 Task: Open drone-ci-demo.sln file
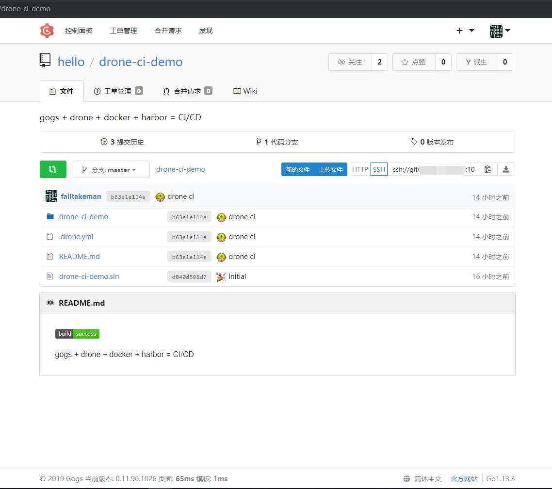[x=89, y=277]
